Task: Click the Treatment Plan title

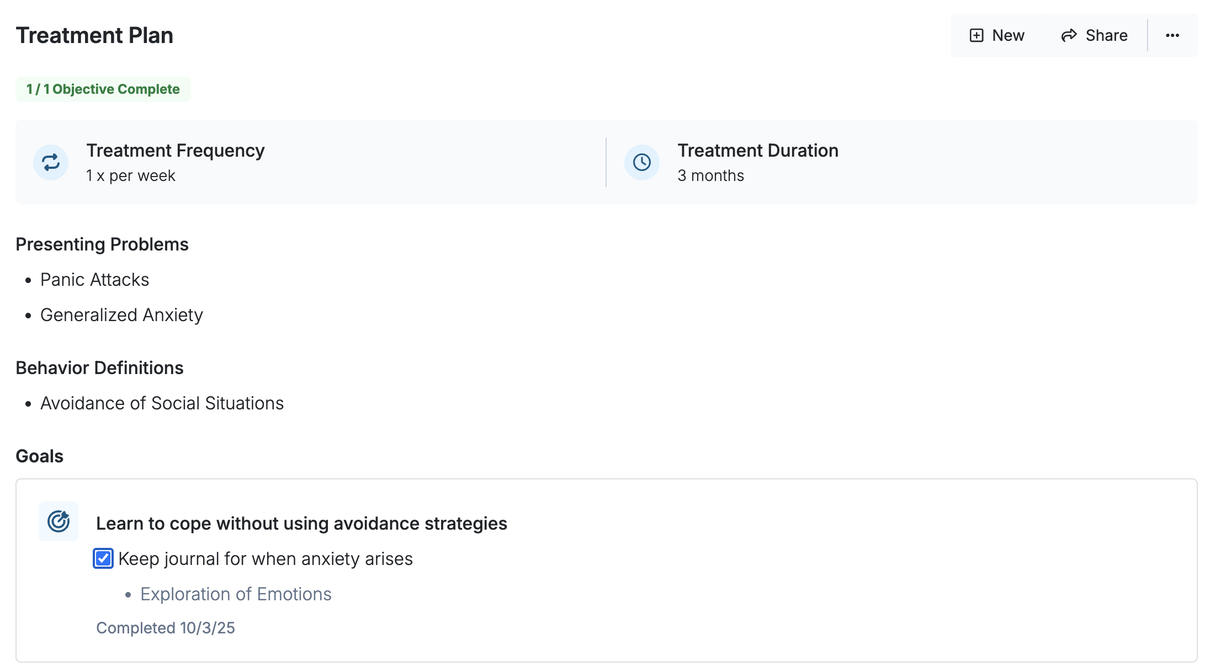Action: pos(94,35)
